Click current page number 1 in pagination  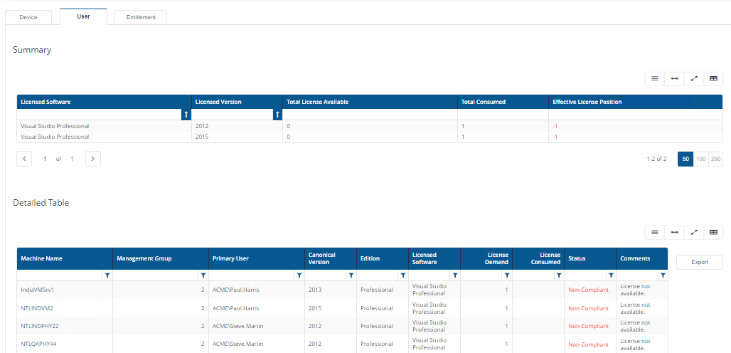pyautogui.click(x=45, y=159)
